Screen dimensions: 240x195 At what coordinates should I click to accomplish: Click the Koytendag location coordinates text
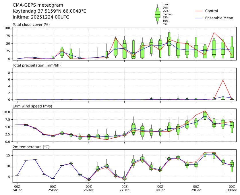point(49,11)
